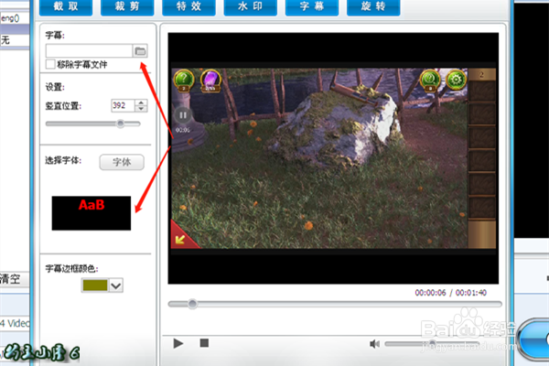Click the second green question icon near gear
The width and height of the screenshot is (549, 366).
pos(430,81)
